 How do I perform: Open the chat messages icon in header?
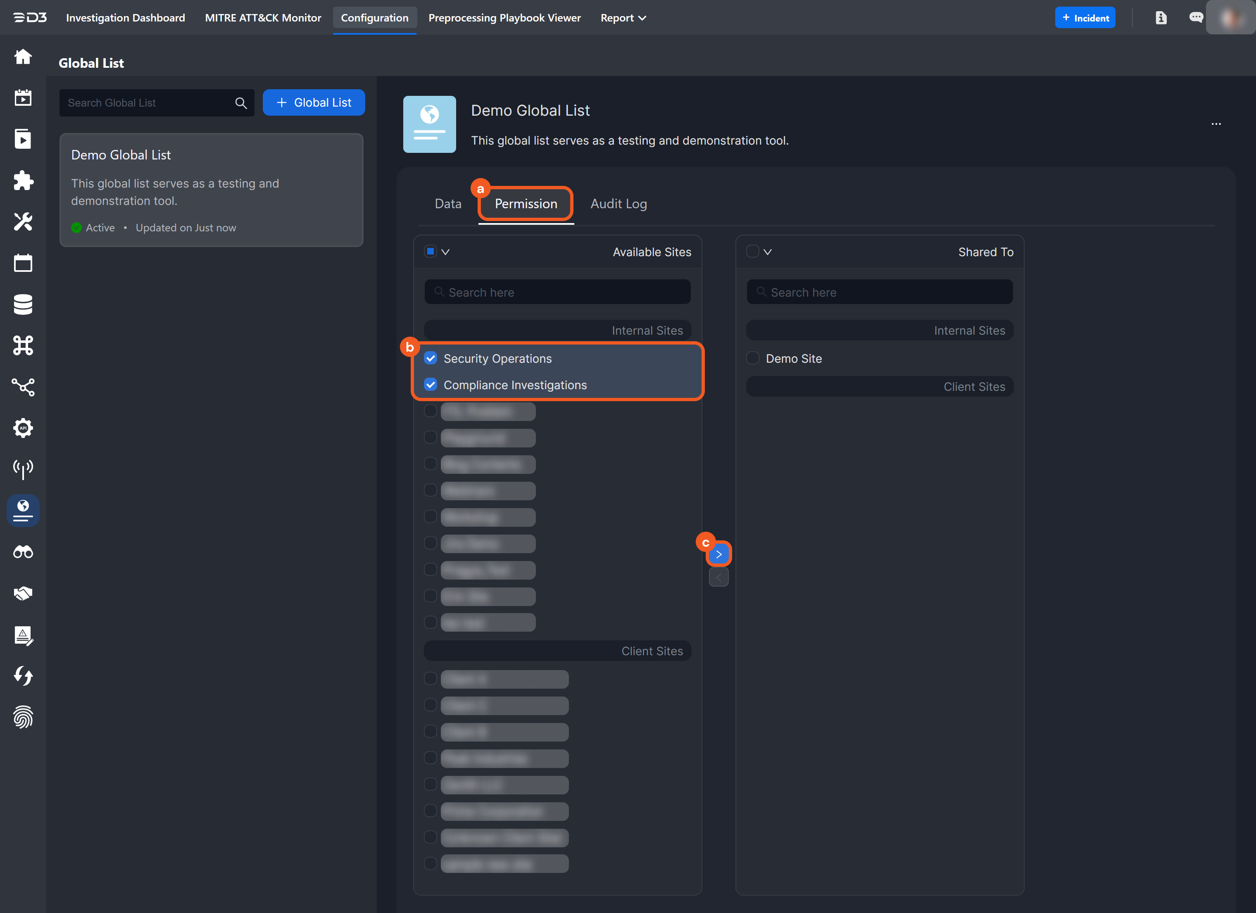click(1195, 18)
